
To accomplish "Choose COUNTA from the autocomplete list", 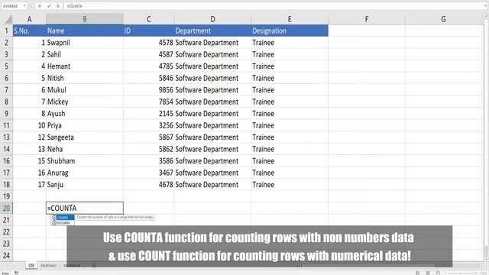I will 63,217.
